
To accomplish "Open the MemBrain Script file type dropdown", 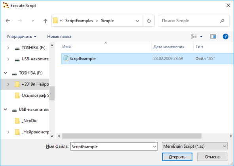I will (x=194, y=146).
